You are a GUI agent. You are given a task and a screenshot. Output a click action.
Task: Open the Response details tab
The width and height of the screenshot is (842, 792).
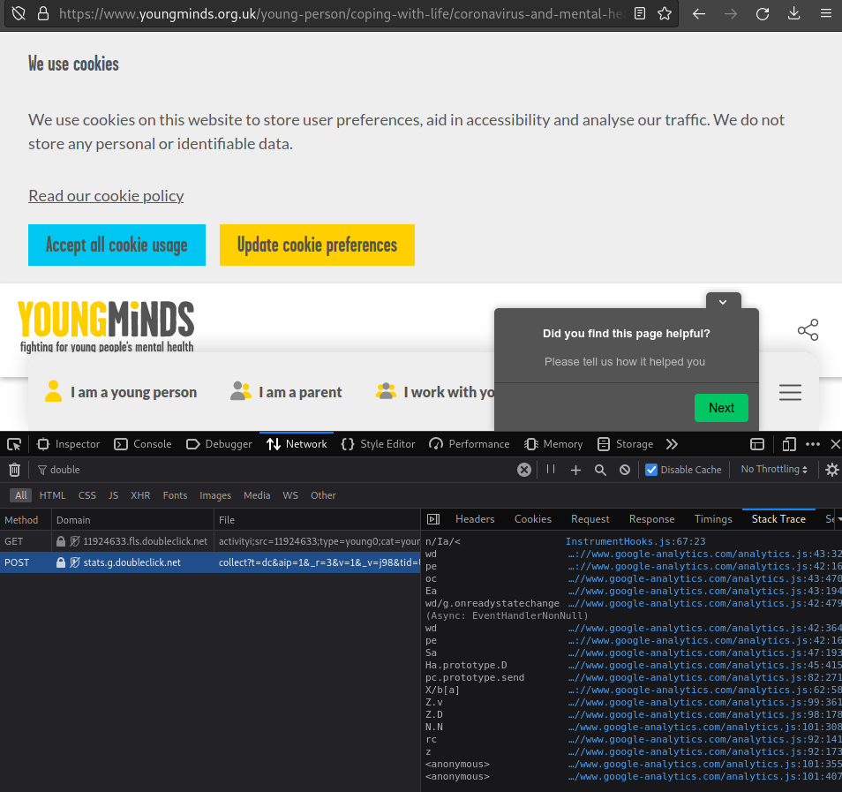[x=651, y=519]
